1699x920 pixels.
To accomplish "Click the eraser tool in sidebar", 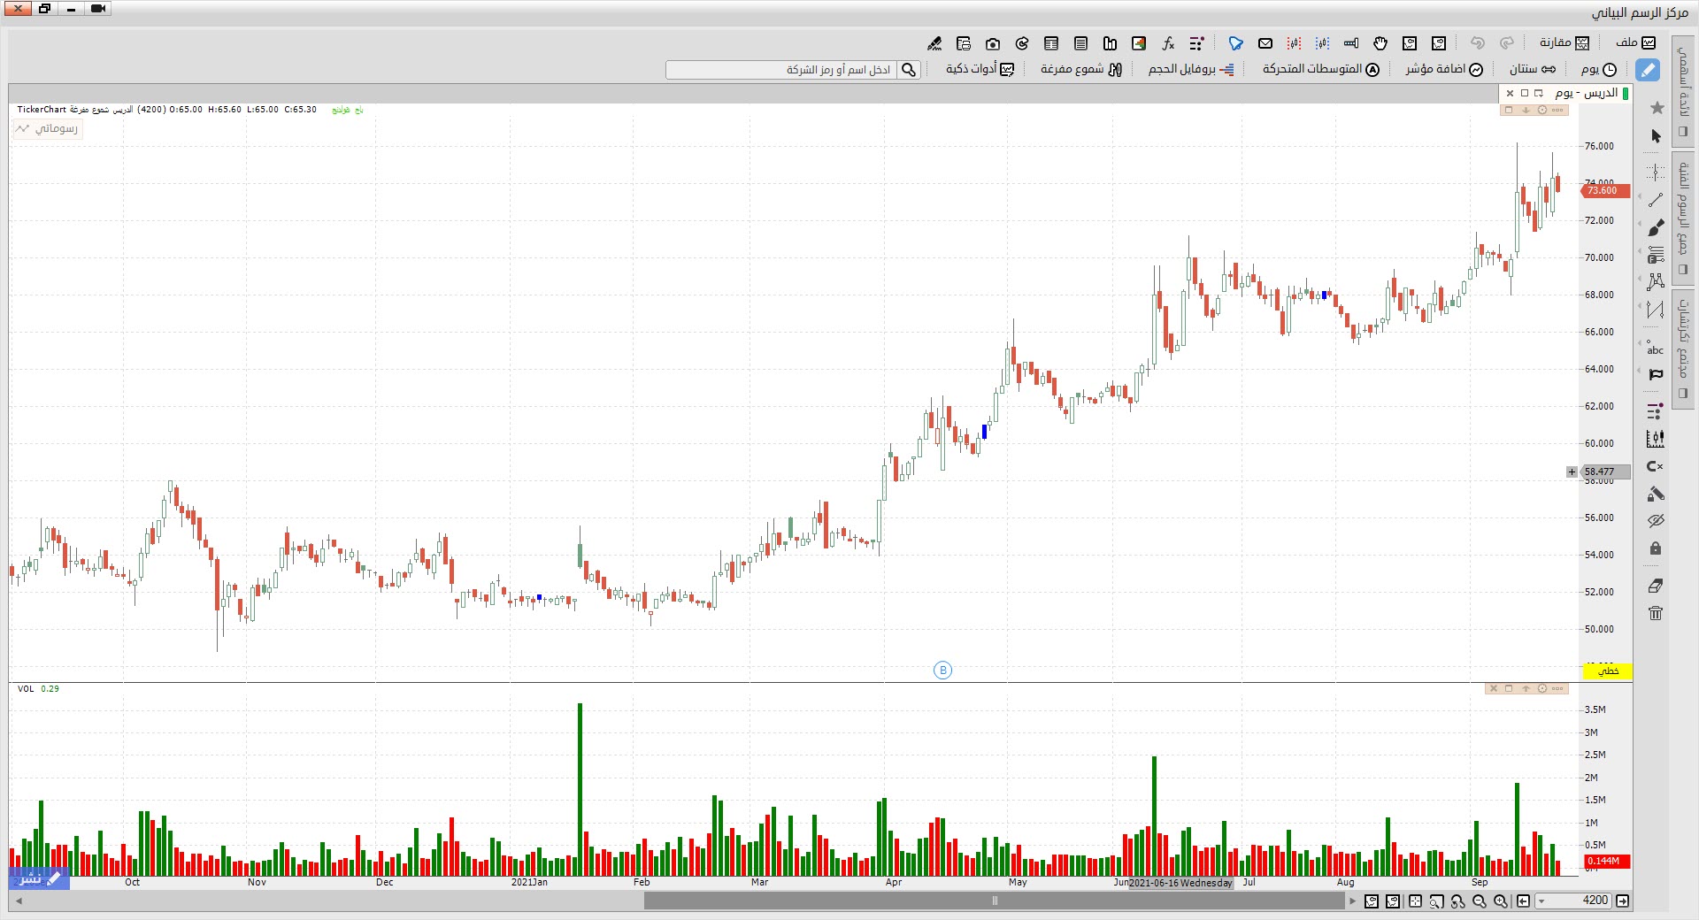I will click(x=1656, y=586).
